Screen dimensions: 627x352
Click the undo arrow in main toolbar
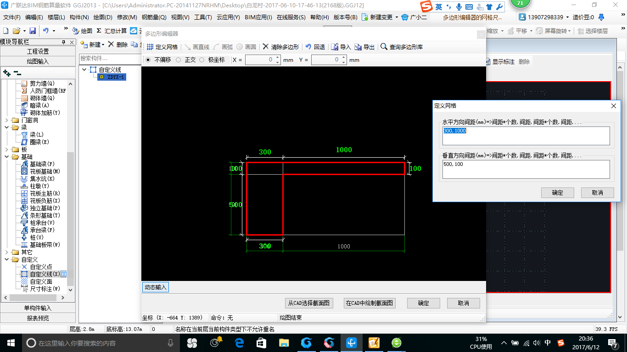pyautogui.click(x=46, y=31)
